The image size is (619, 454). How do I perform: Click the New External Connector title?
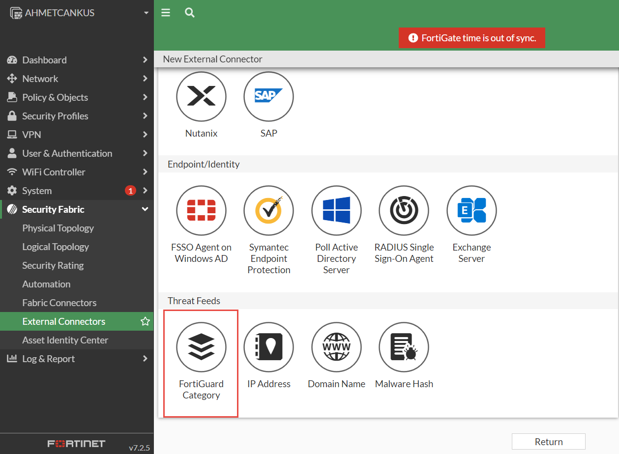coord(212,59)
